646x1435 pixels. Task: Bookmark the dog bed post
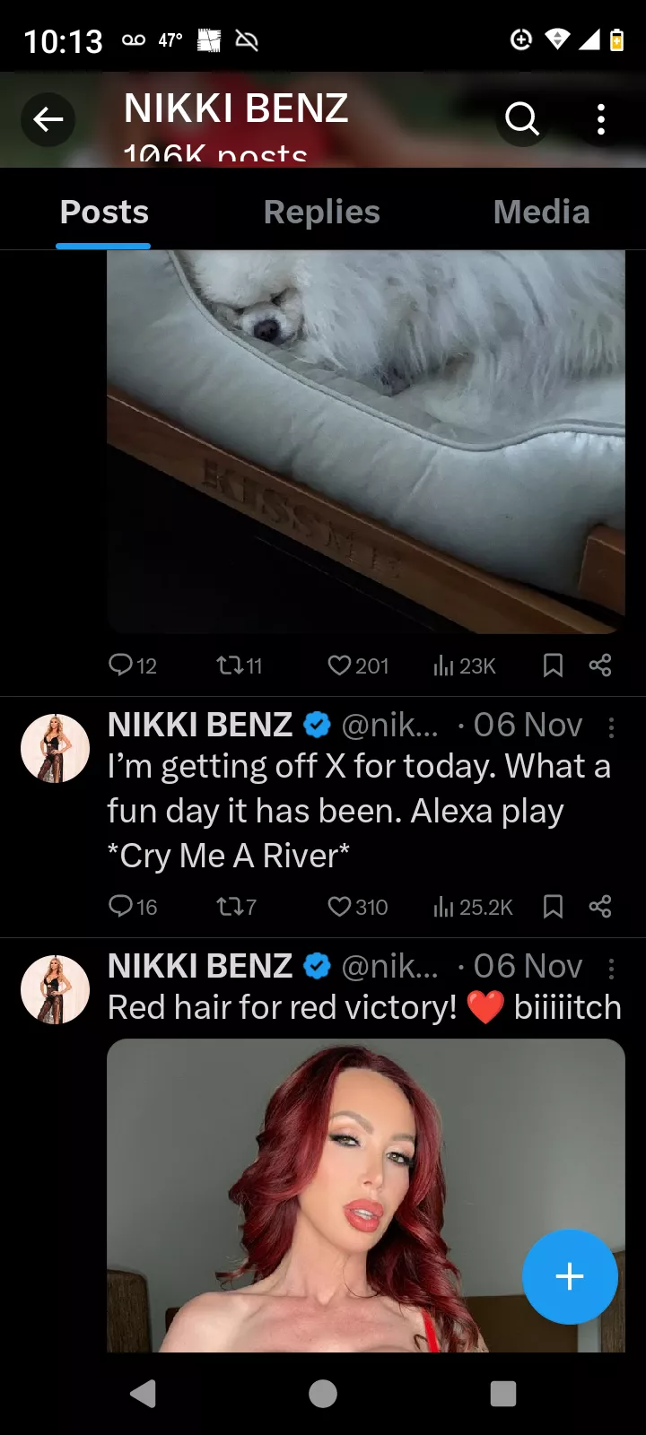point(553,665)
